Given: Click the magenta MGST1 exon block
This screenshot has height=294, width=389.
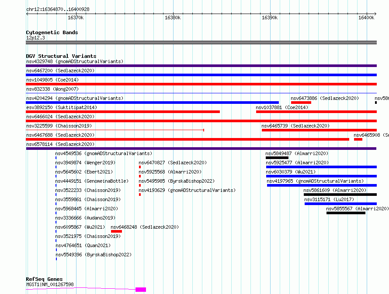Looking at the screenshot, I should (x=141, y=290).
